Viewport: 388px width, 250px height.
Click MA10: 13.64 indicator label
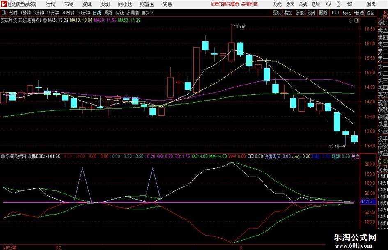click(x=81, y=20)
